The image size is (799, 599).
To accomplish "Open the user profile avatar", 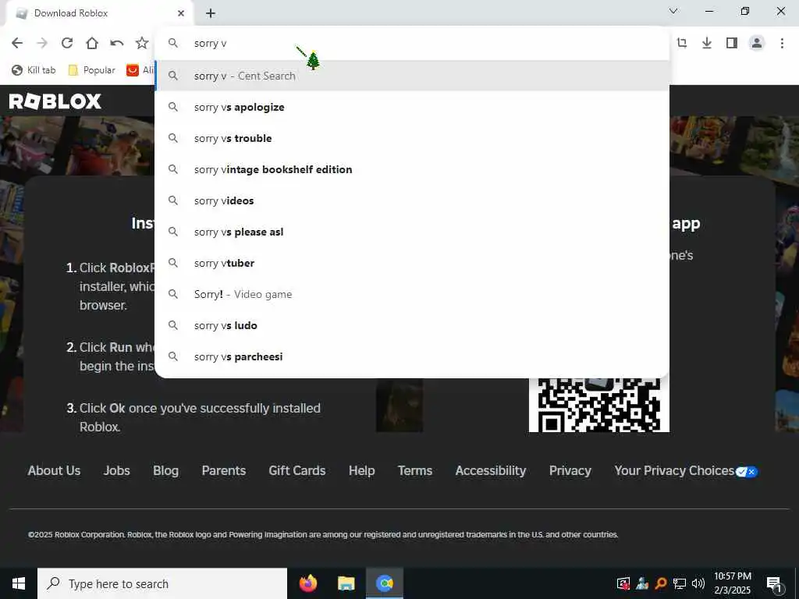I will (x=757, y=44).
